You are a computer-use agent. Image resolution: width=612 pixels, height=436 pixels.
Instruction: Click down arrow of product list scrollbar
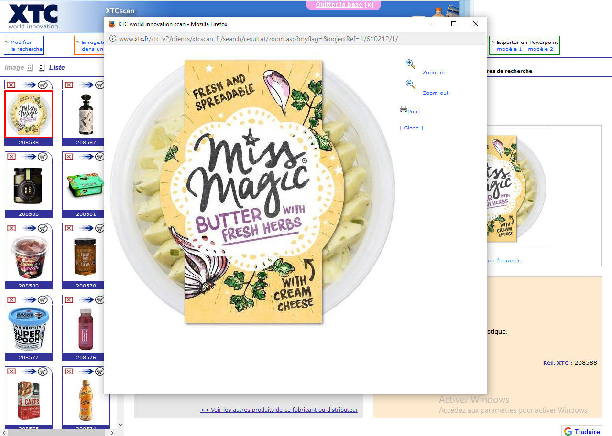(x=120, y=425)
